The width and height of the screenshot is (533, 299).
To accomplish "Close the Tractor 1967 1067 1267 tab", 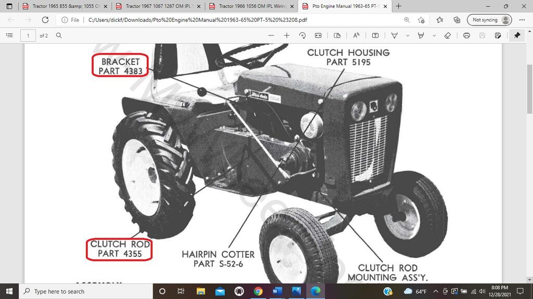I will [x=199, y=6].
